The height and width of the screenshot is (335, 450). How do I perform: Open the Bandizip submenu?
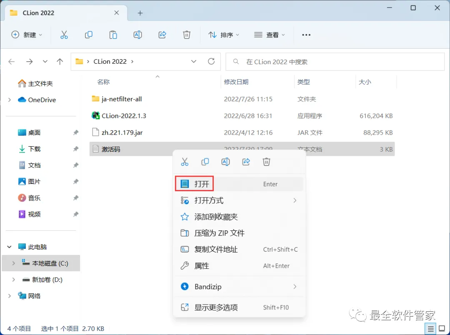pos(239,287)
